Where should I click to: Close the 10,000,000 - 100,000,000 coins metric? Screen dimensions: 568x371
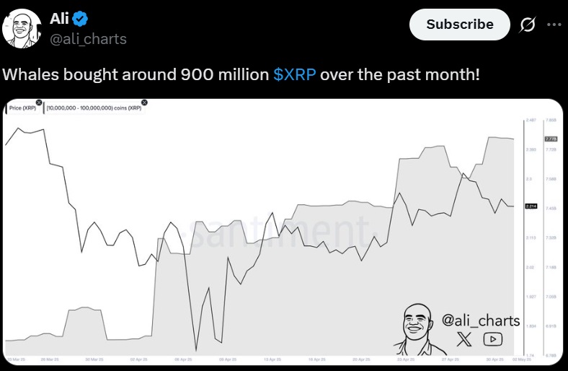tap(144, 102)
